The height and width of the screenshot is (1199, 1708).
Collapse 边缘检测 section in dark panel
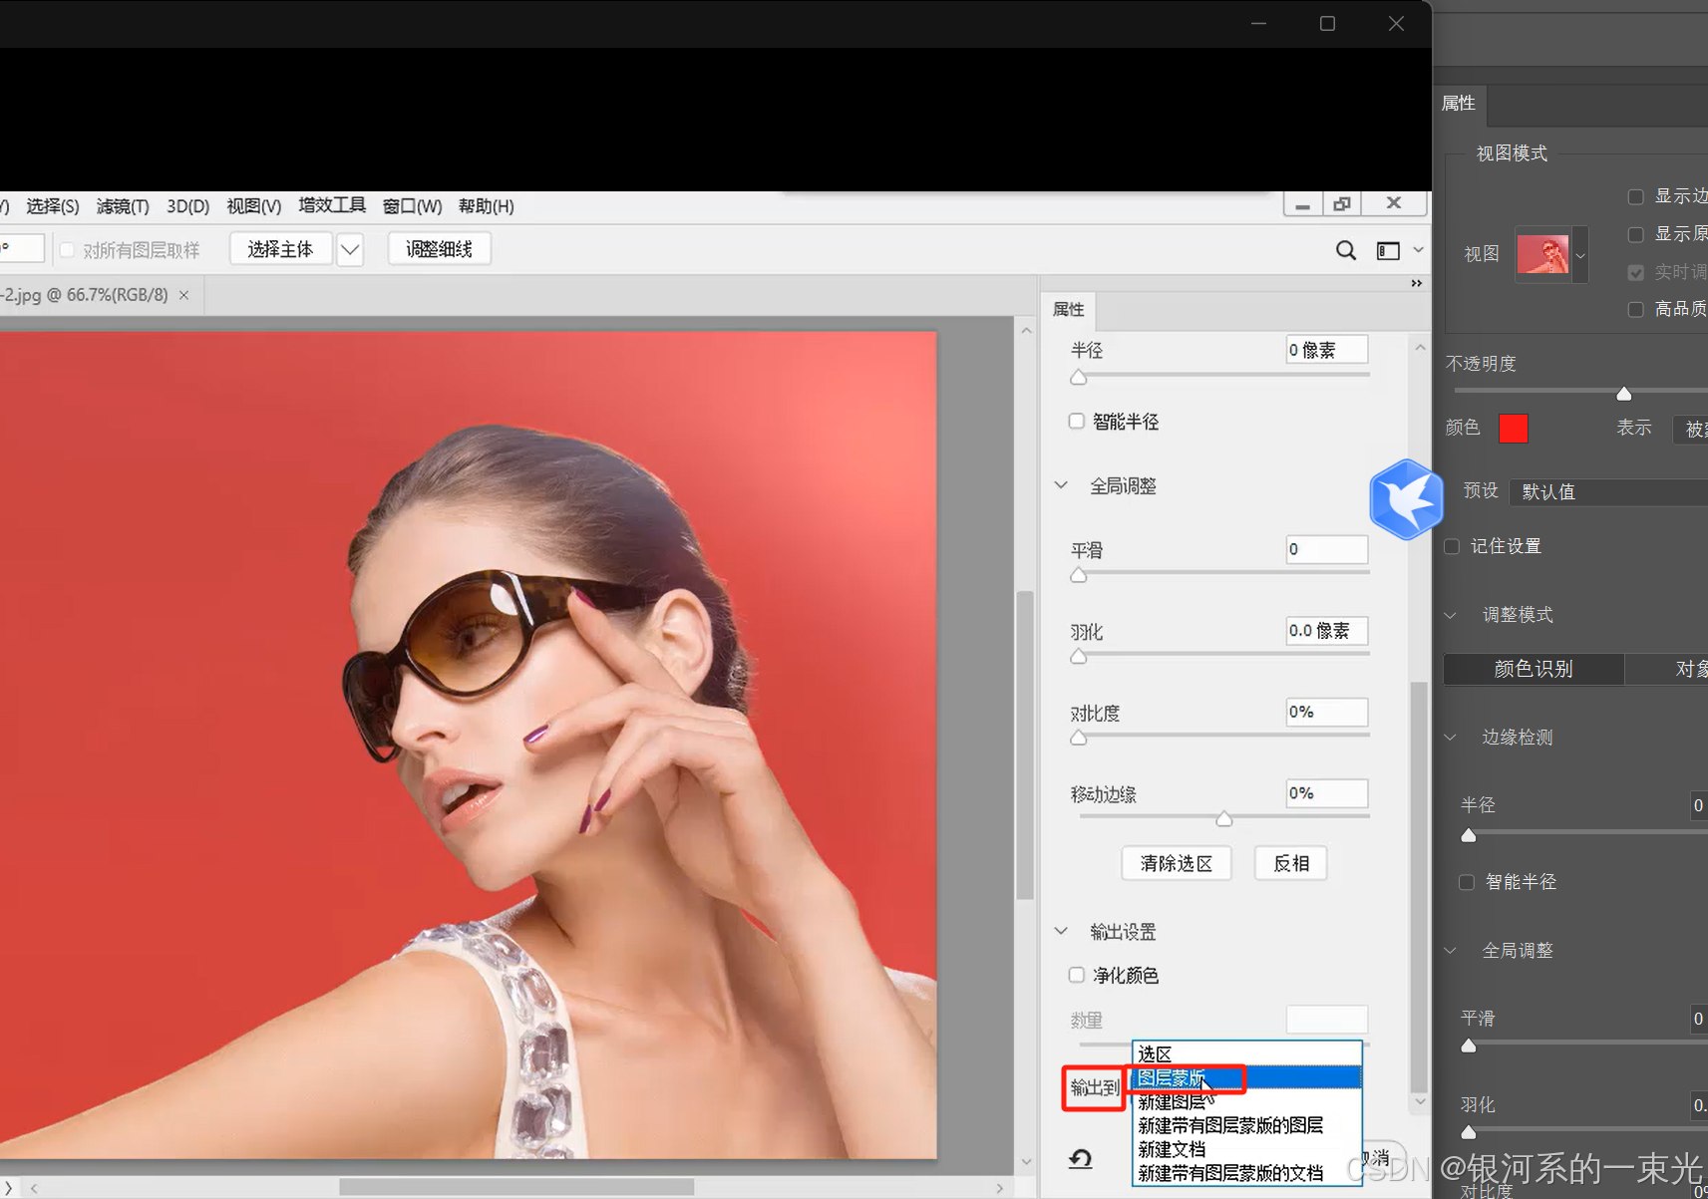1451,738
